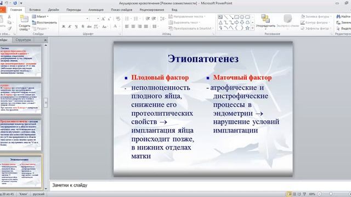The width and height of the screenshot is (351, 197).
Task: Click the Cut scissors icon
Action: click(9, 17)
